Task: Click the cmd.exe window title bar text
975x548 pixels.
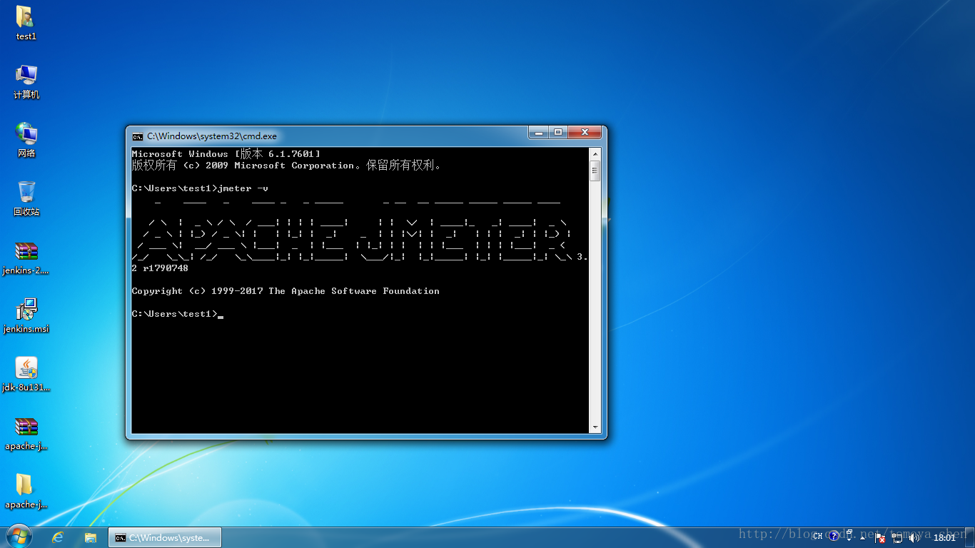Action: [x=212, y=136]
